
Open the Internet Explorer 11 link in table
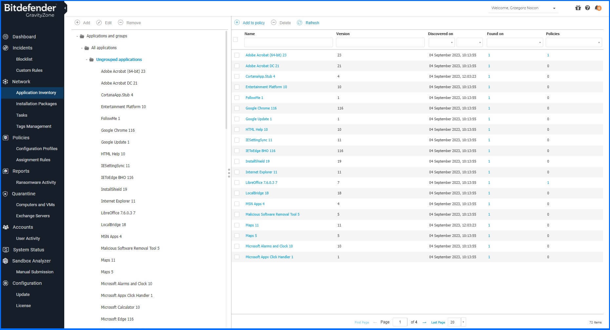(x=261, y=172)
